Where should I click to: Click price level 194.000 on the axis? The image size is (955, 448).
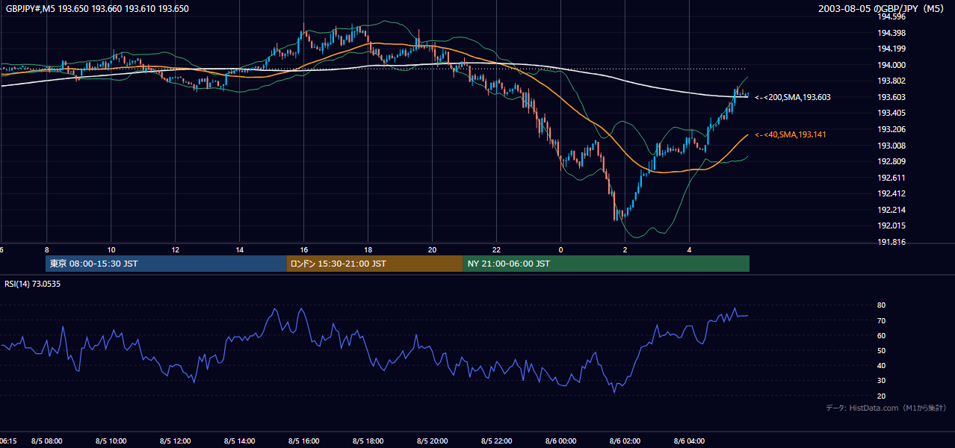click(x=891, y=65)
